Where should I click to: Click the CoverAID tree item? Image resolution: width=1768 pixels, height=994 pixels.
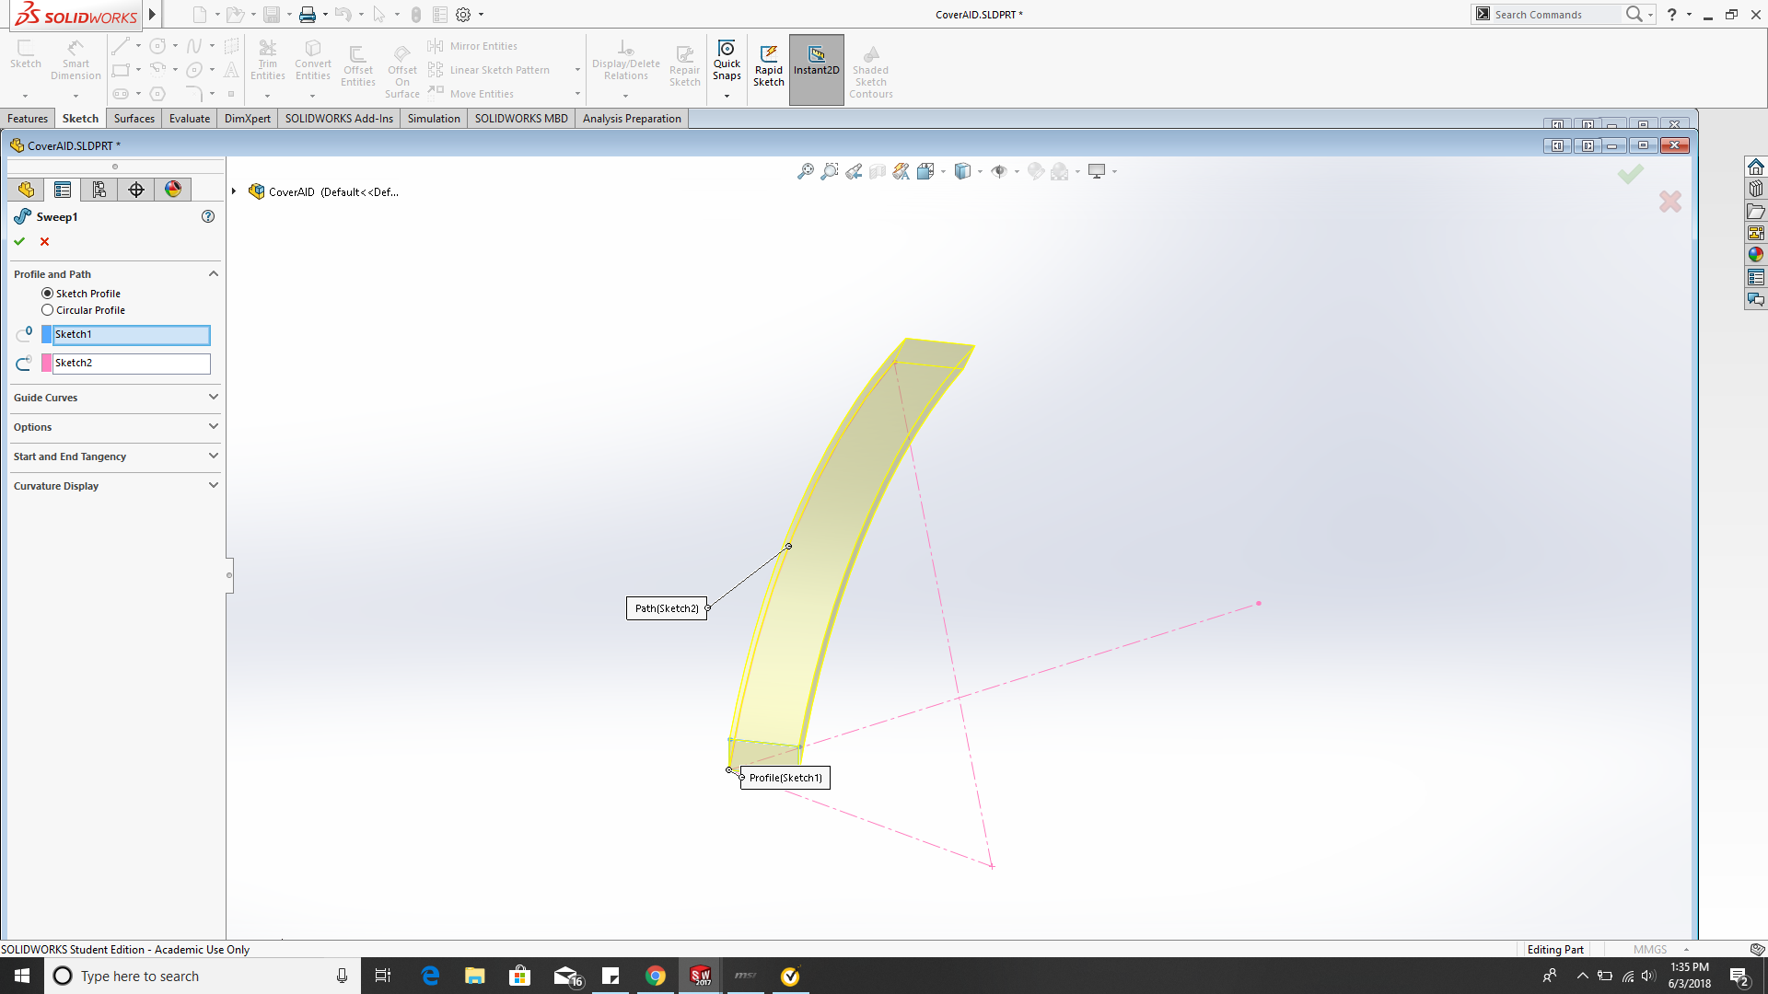[x=324, y=192]
